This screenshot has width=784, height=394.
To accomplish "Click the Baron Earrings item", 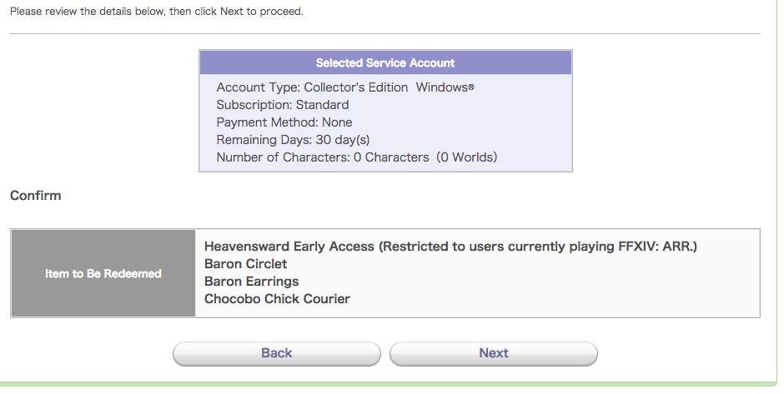I will pos(251,282).
